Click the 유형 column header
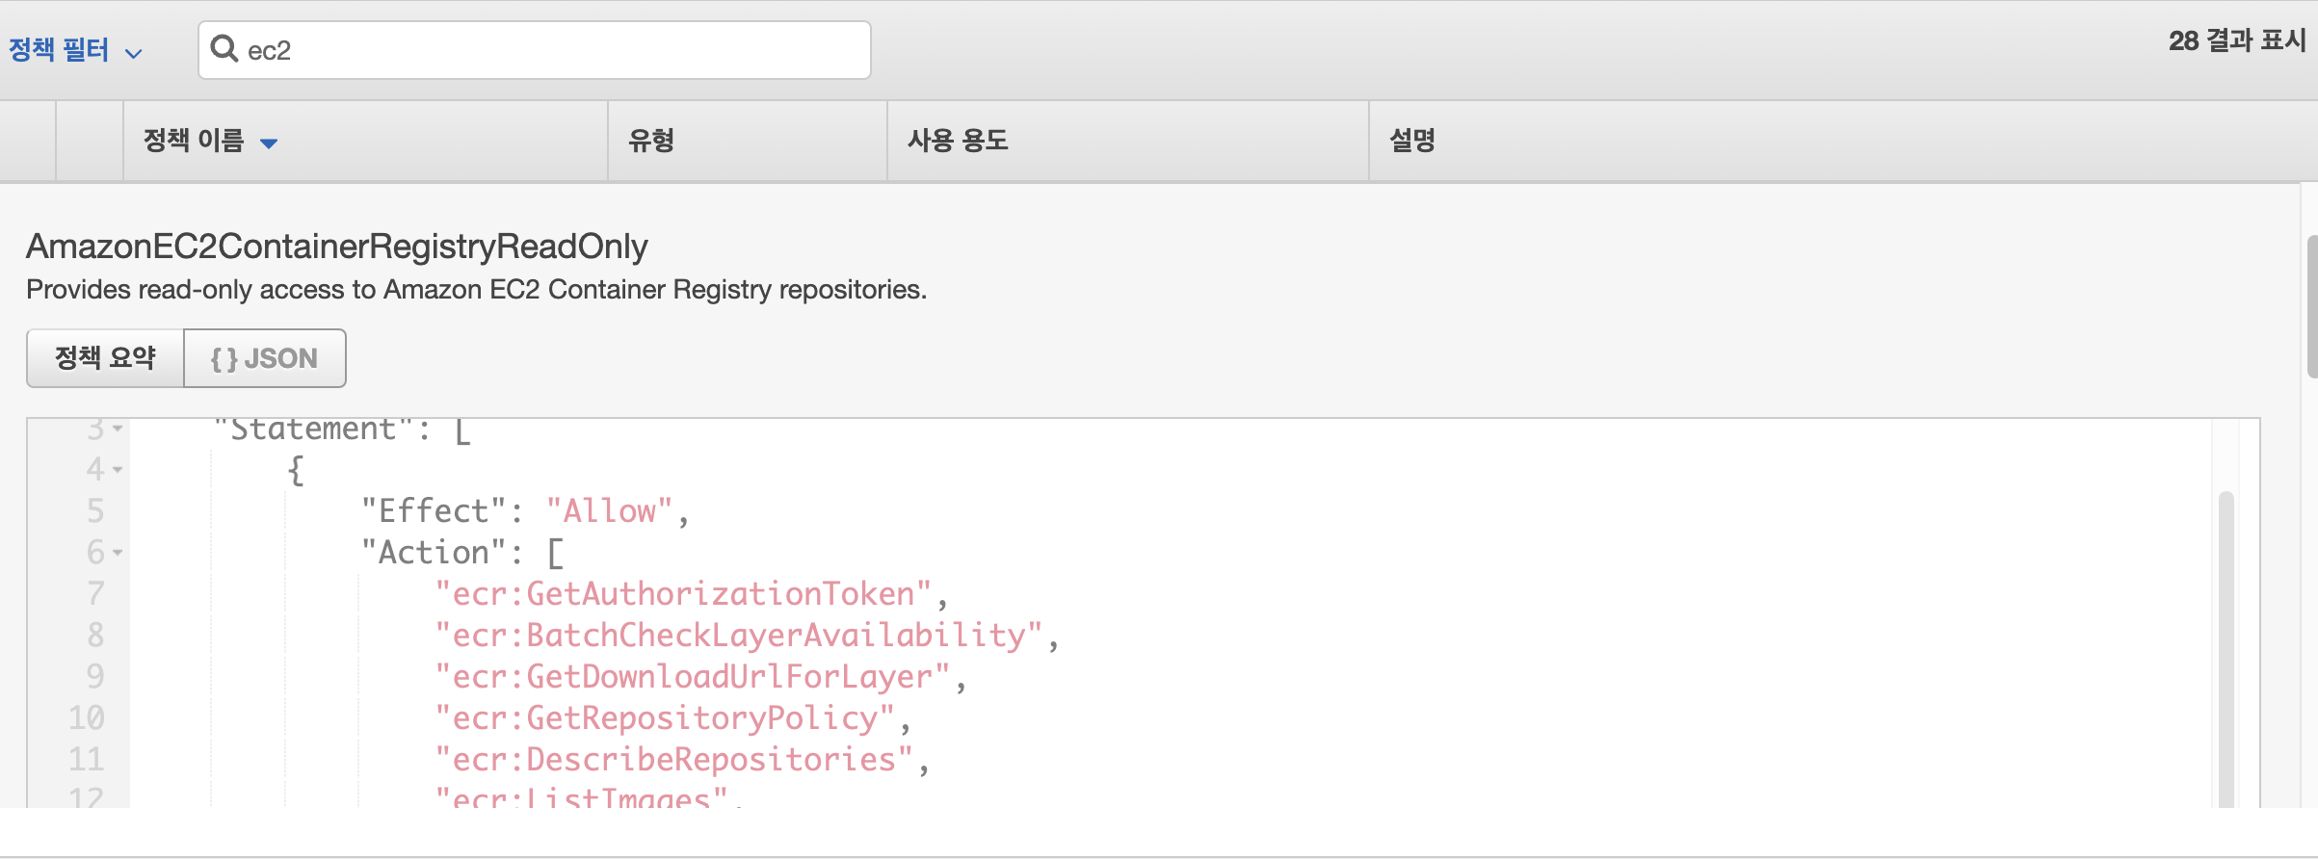This screenshot has height=859, width=2318. point(651,141)
